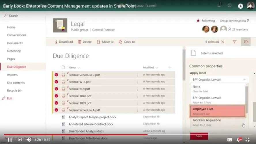256x144 pixels.
Task: Uncheck Federal Schedule C.pdf checkbox
Action: (56, 75)
